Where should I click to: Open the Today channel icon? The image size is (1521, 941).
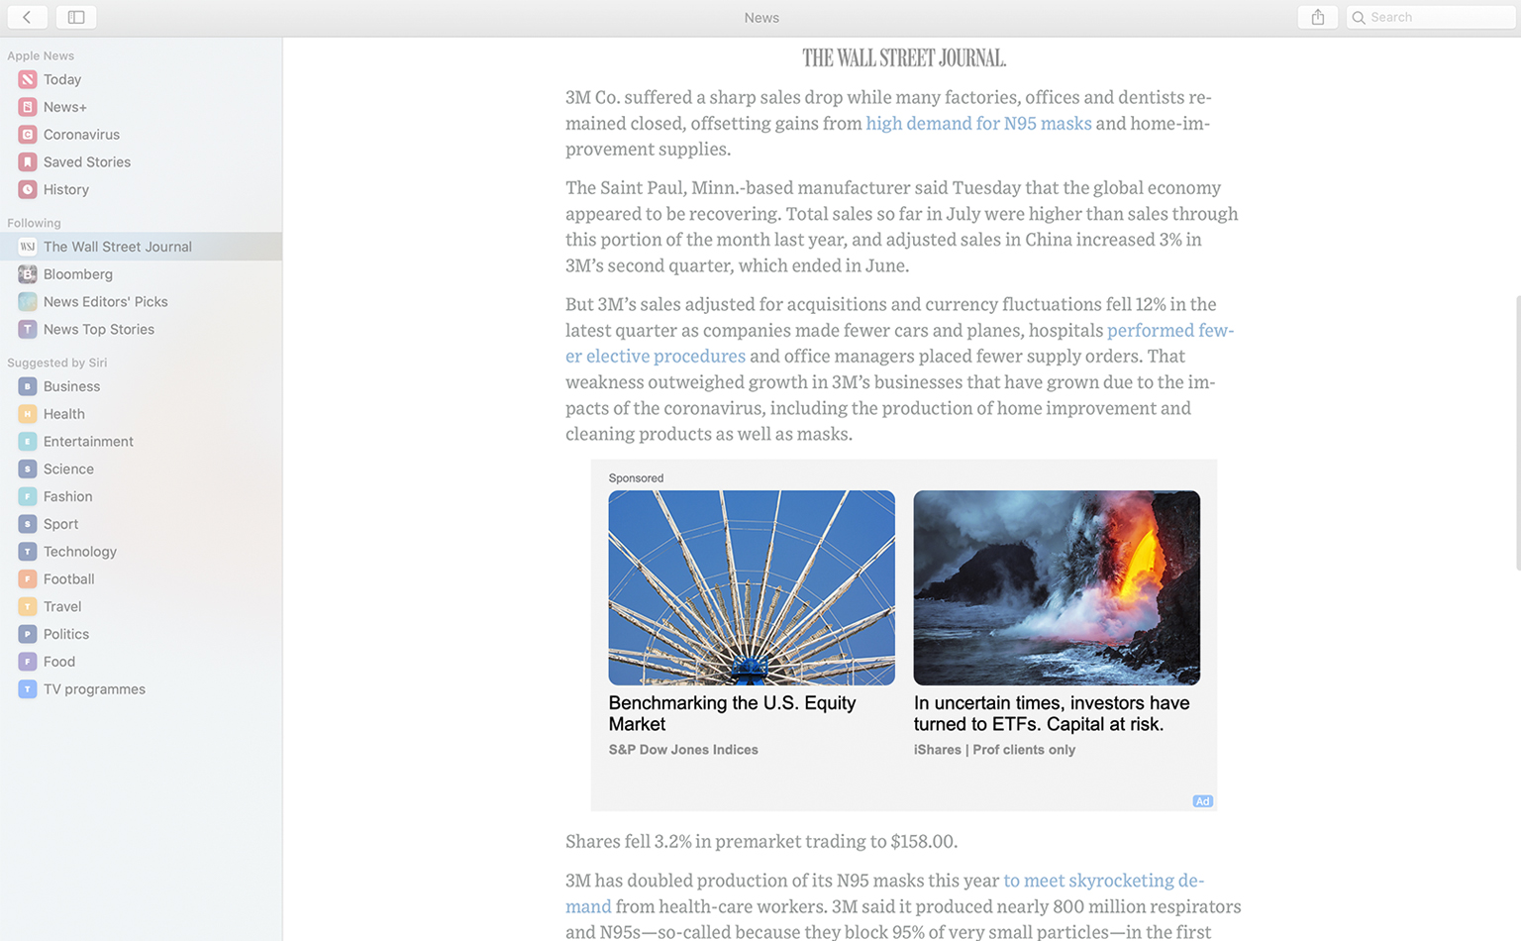(x=28, y=79)
